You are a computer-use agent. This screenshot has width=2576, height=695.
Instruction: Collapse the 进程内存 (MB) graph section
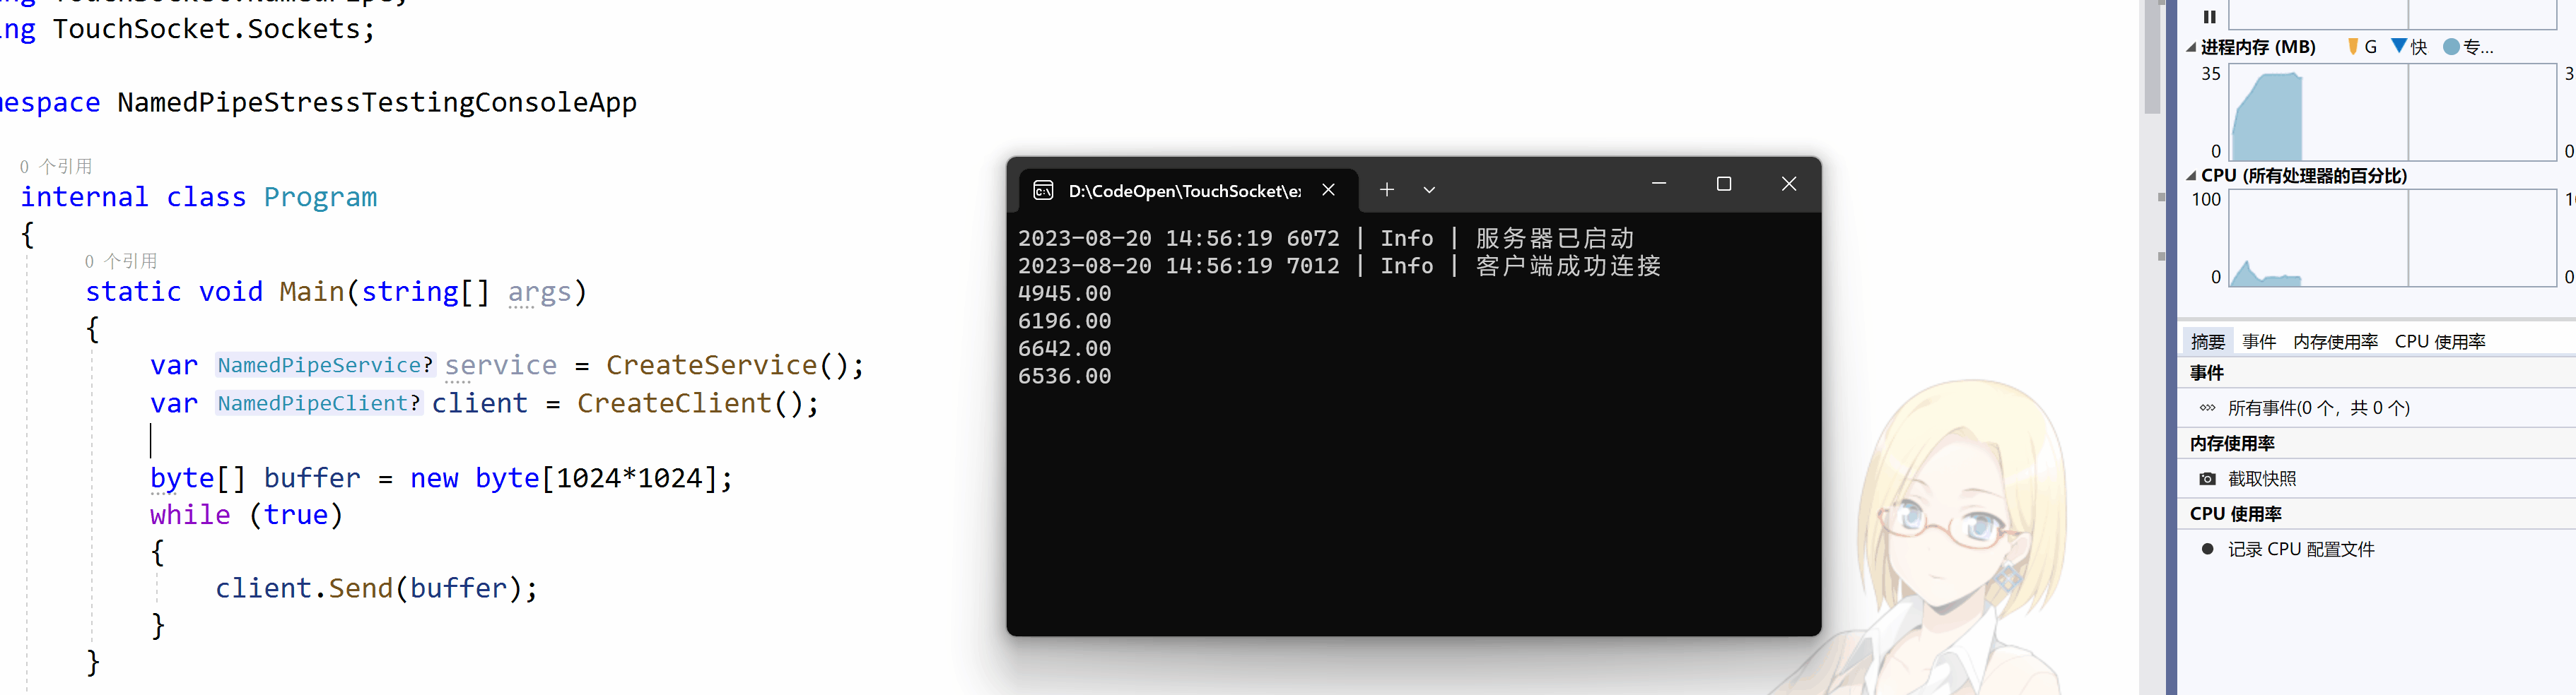[2191, 47]
